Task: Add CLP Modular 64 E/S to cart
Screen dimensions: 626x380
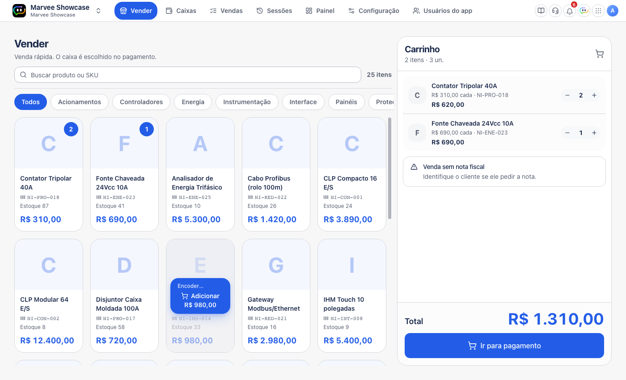Action: tap(49, 296)
